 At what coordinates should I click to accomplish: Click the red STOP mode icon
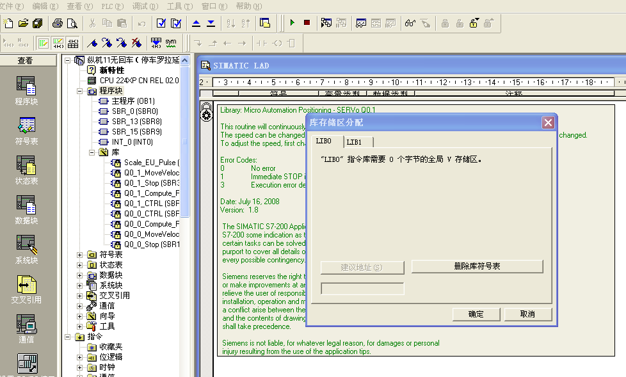307,23
